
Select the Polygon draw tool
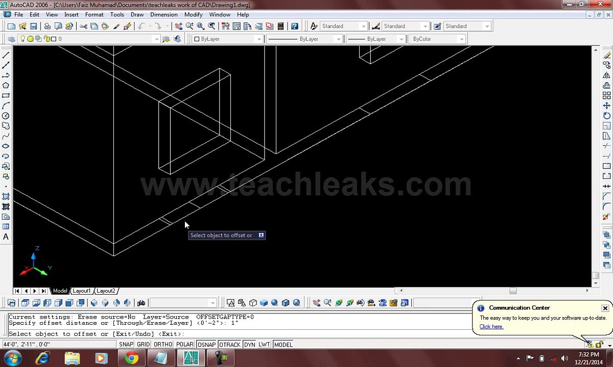click(x=6, y=85)
